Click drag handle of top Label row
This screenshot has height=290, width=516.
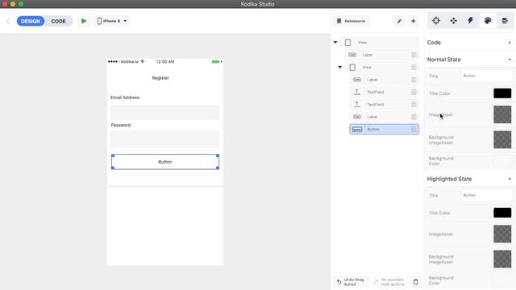(414, 55)
